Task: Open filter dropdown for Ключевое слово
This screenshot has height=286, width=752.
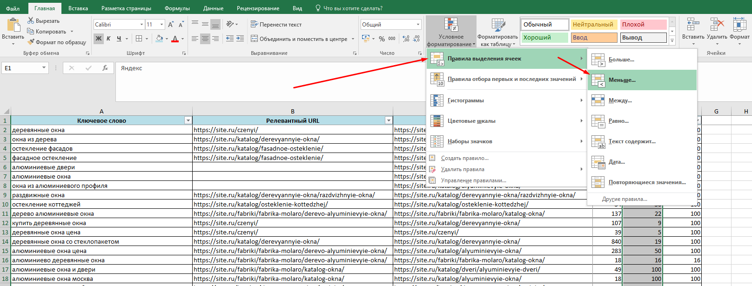Action: [x=188, y=120]
